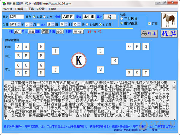The width and height of the screenshot is (180, 135).
Task: Click the 辛卯 hour pillar button
Action: (60, 32)
